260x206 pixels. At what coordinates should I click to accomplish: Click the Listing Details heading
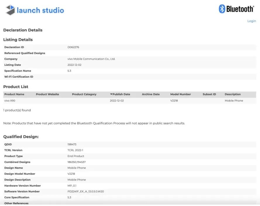coord(18,40)
